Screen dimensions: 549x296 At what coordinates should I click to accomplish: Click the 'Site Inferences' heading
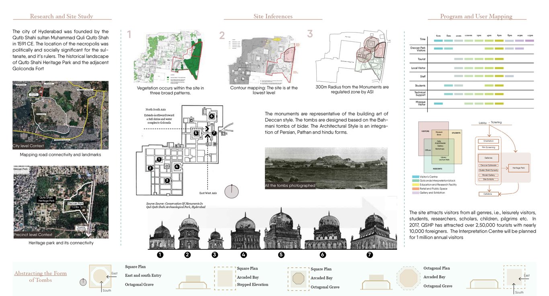click(273, 16)
